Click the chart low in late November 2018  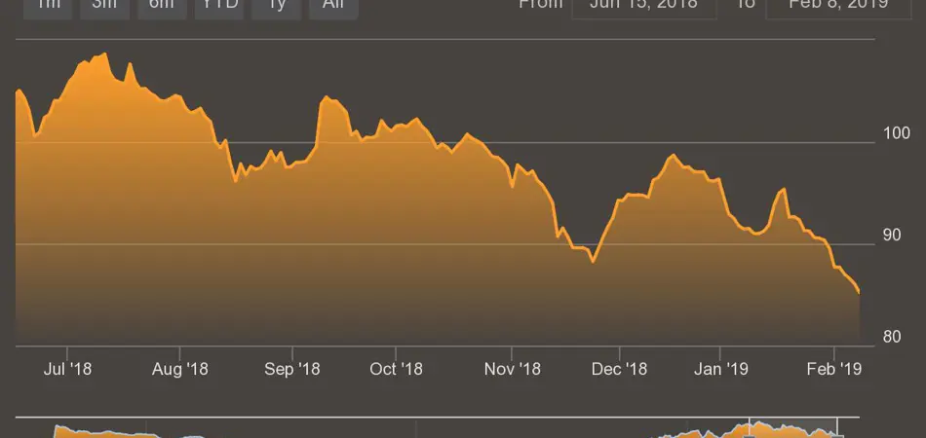pyautogui.click(x=593, y=262)
